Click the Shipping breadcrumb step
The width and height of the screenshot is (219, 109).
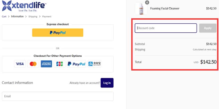pyautogui.click(x=33, y=17)
